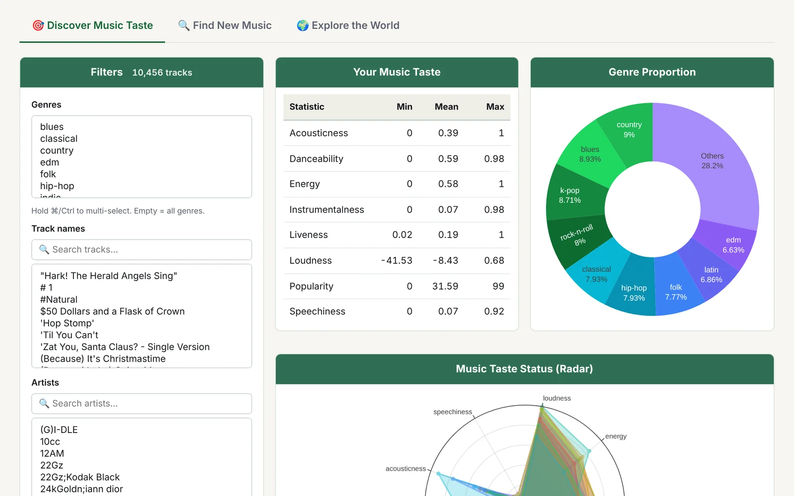Select blues in the Genres list

[141, 127]
